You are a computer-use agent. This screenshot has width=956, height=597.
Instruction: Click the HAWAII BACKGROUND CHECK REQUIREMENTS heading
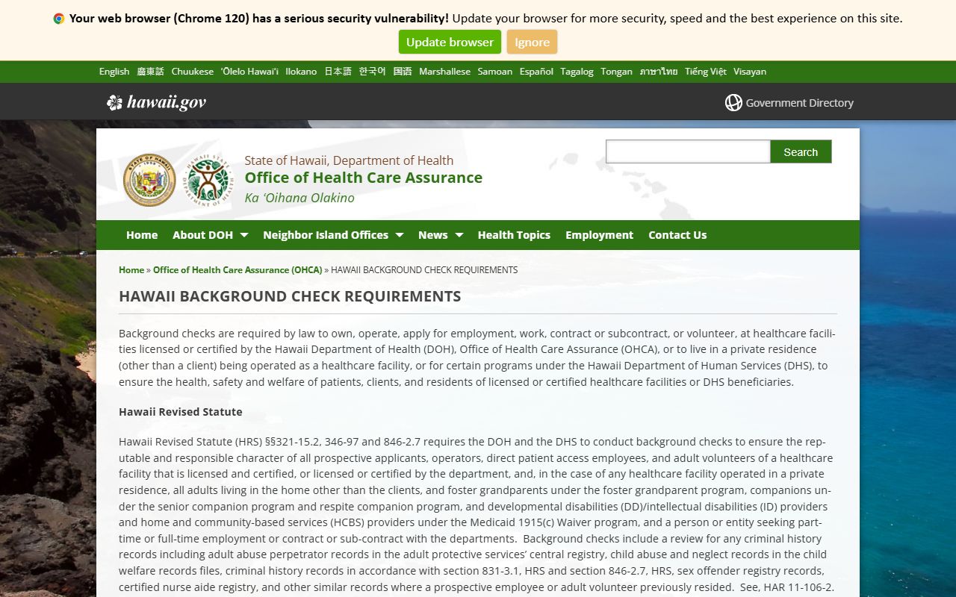tap(290, 296)
